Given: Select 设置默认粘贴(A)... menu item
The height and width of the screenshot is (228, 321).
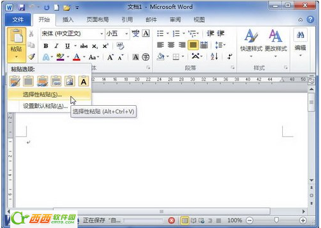Looking at the screenshot, I should 50,106.
